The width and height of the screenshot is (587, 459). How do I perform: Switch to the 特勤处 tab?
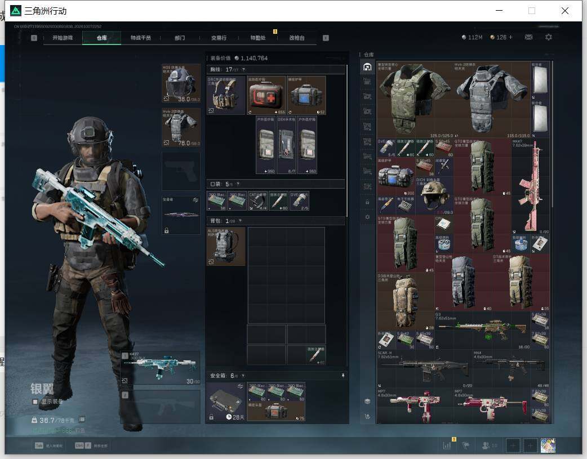[258, 38]
